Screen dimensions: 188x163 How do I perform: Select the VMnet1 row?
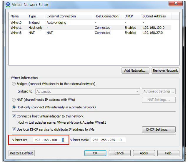[x=90, y=28]
